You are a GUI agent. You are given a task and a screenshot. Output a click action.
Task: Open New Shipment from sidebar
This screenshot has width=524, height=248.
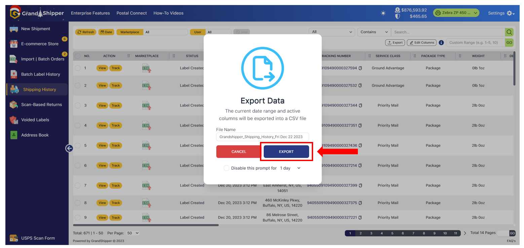(36, 29)
